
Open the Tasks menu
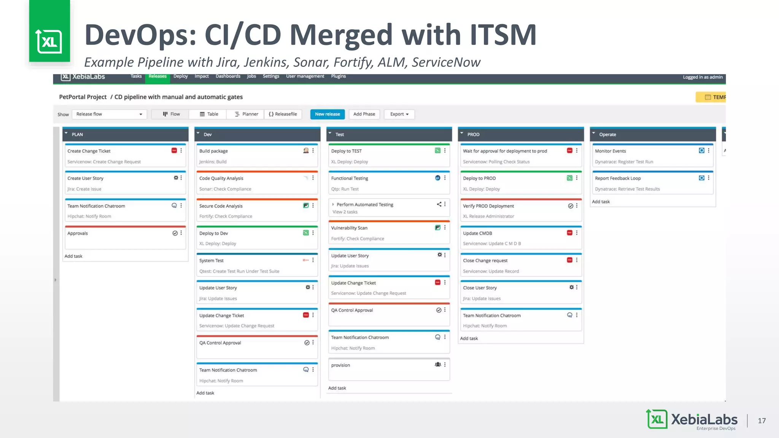pyautogui.click(x=136, y=76)
